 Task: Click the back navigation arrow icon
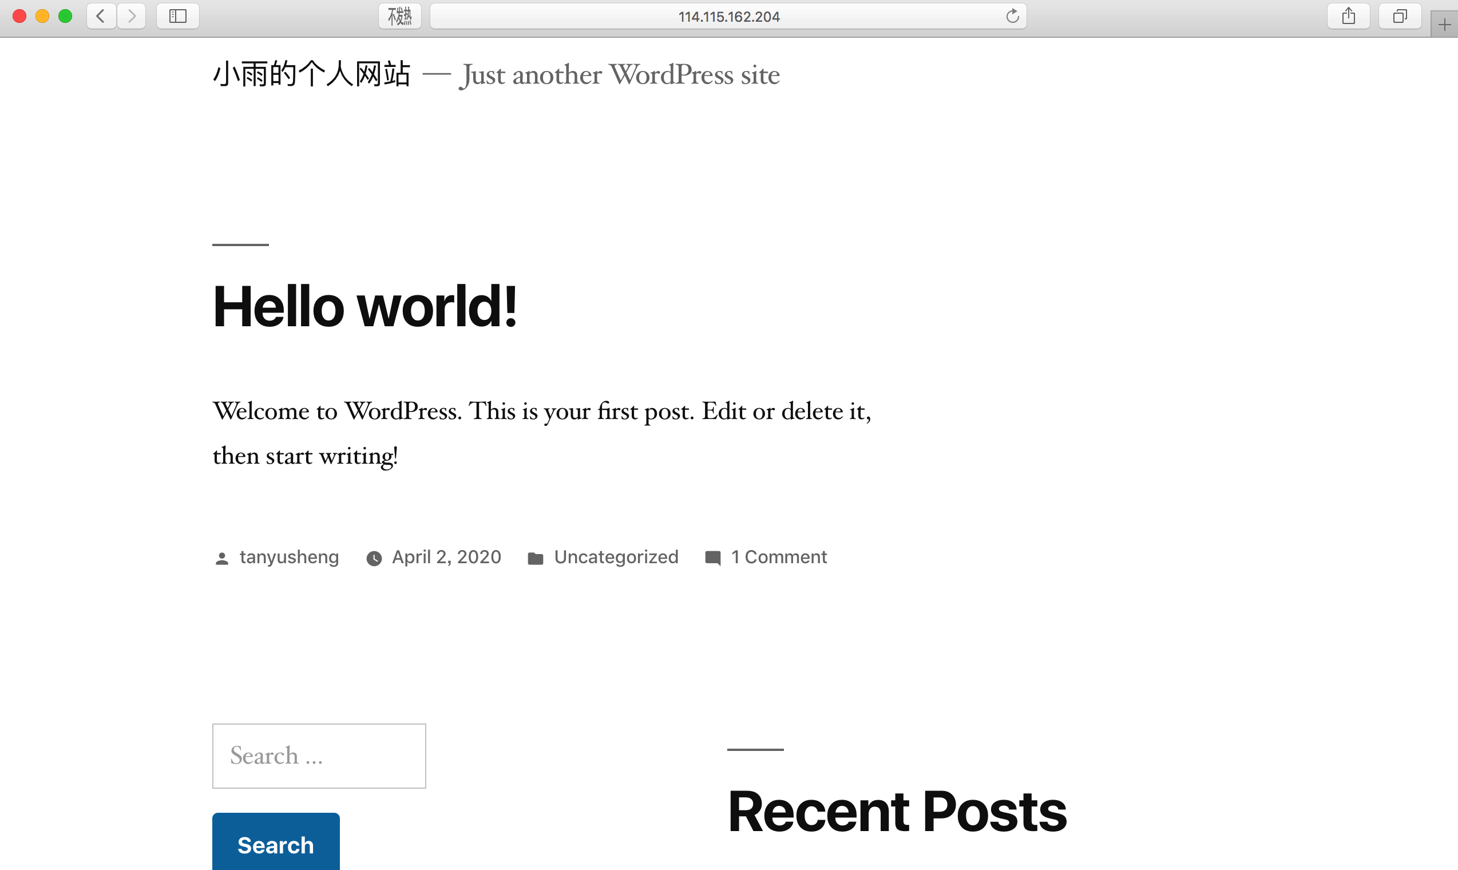101,17
